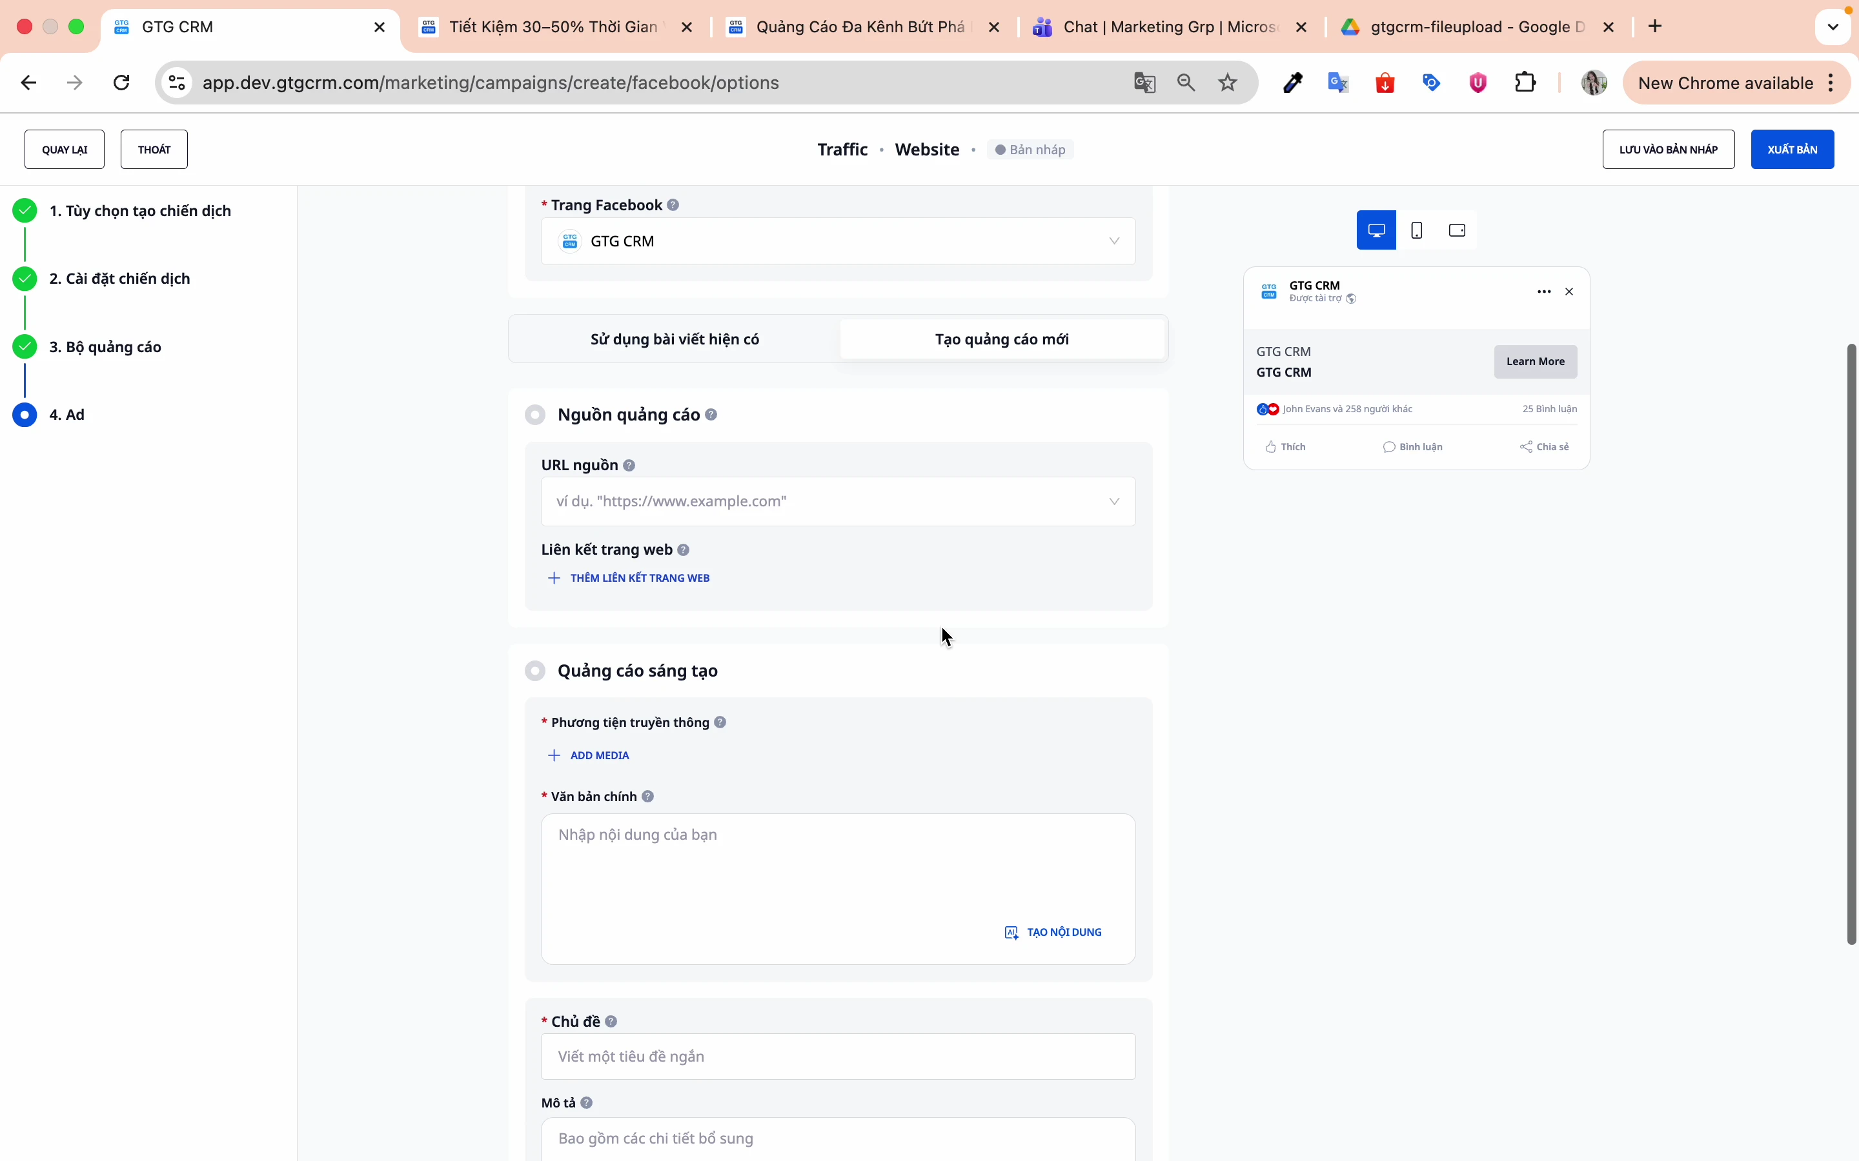The height and width of the screenshot is (1161, 1859).
Task: Select the Quảng cáo sáng tạo radio circle
Action: click(535, 671)
